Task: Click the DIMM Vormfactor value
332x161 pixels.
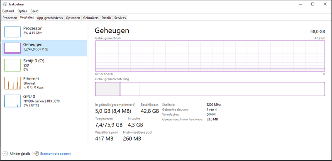Action: (211, 115)
